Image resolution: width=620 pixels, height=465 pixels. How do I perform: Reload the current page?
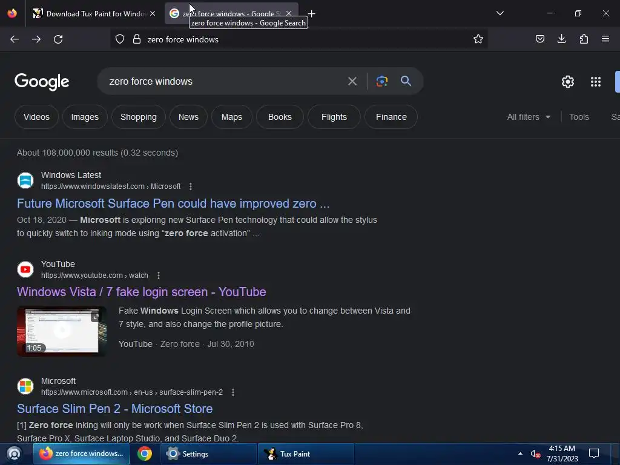coord(58,39)
